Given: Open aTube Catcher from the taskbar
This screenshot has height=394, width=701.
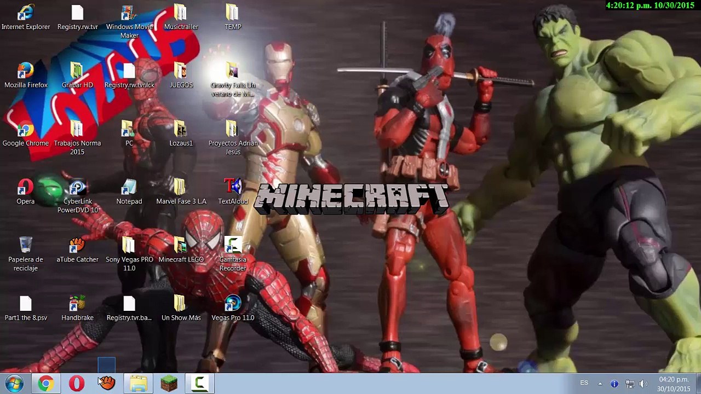Looking at the screenshot, I should pyautogui.click(x=107, y=384).
